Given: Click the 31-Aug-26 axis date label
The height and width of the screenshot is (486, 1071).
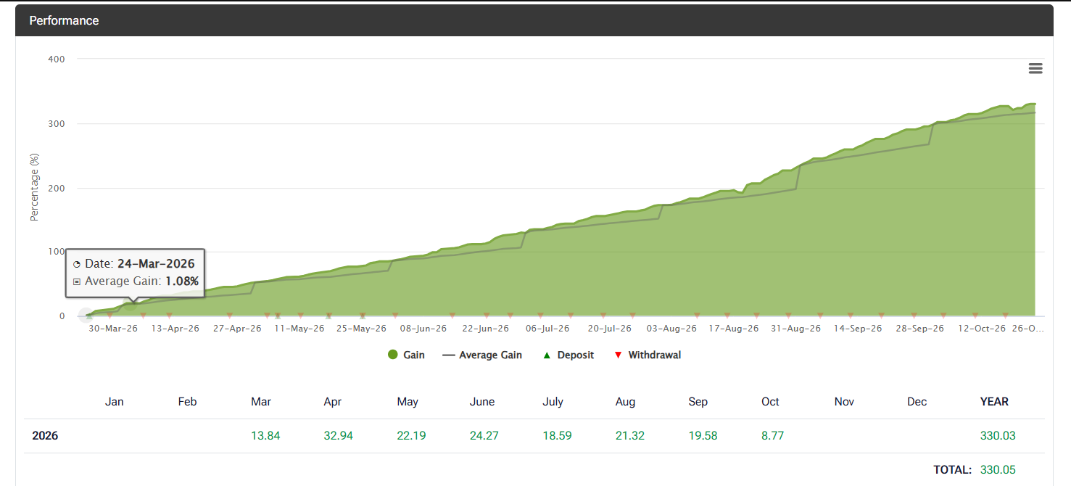Looking at the screenshot, I should pos(796,329).
